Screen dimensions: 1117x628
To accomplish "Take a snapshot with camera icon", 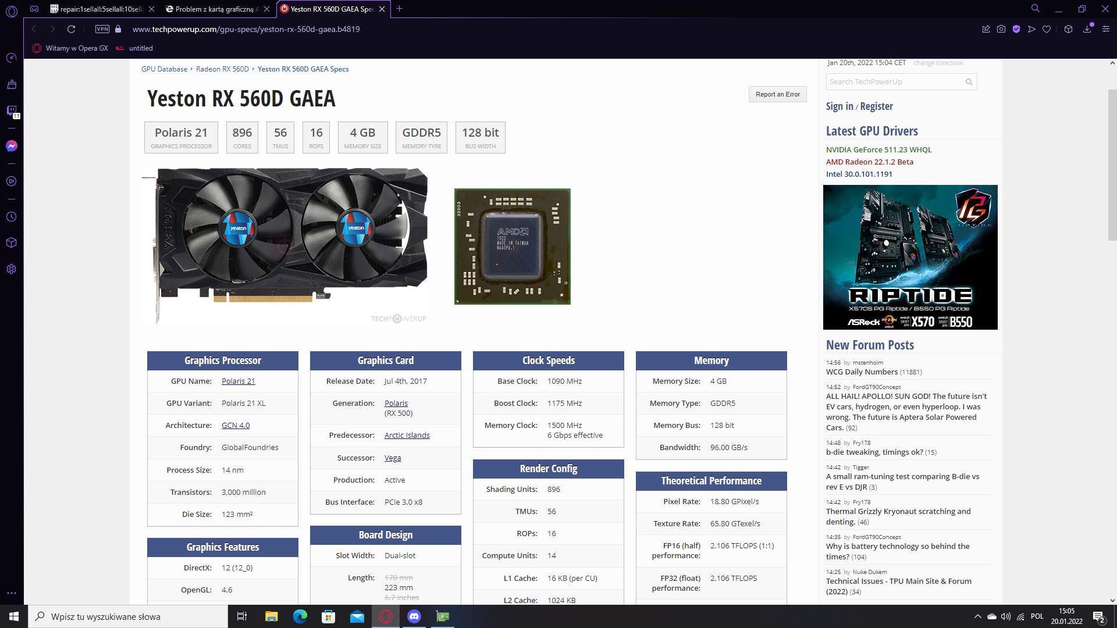I will (1001, 29).
